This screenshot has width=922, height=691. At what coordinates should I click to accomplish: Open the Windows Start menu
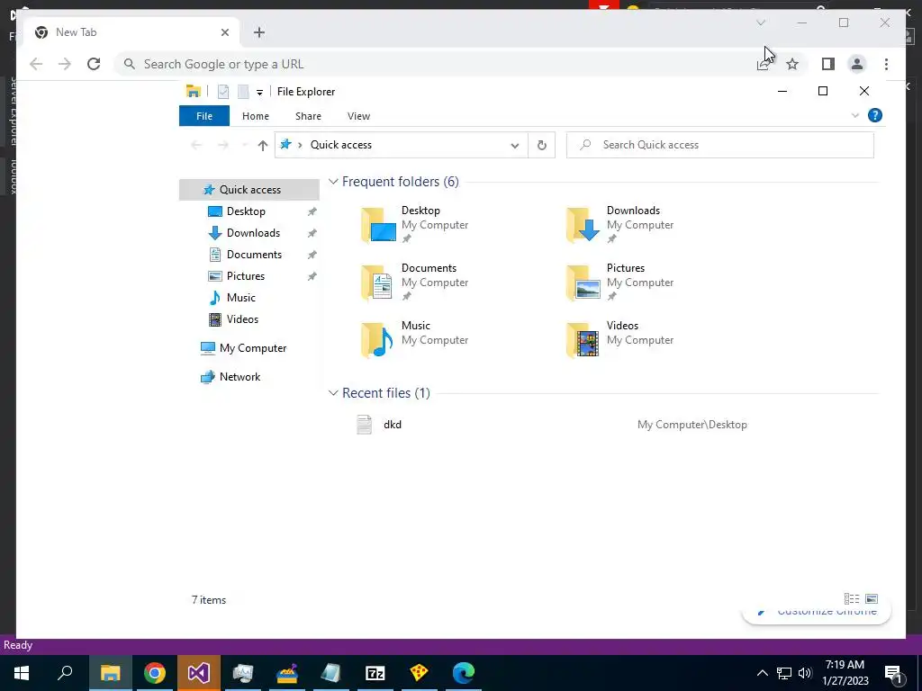[x=22, y=673]
